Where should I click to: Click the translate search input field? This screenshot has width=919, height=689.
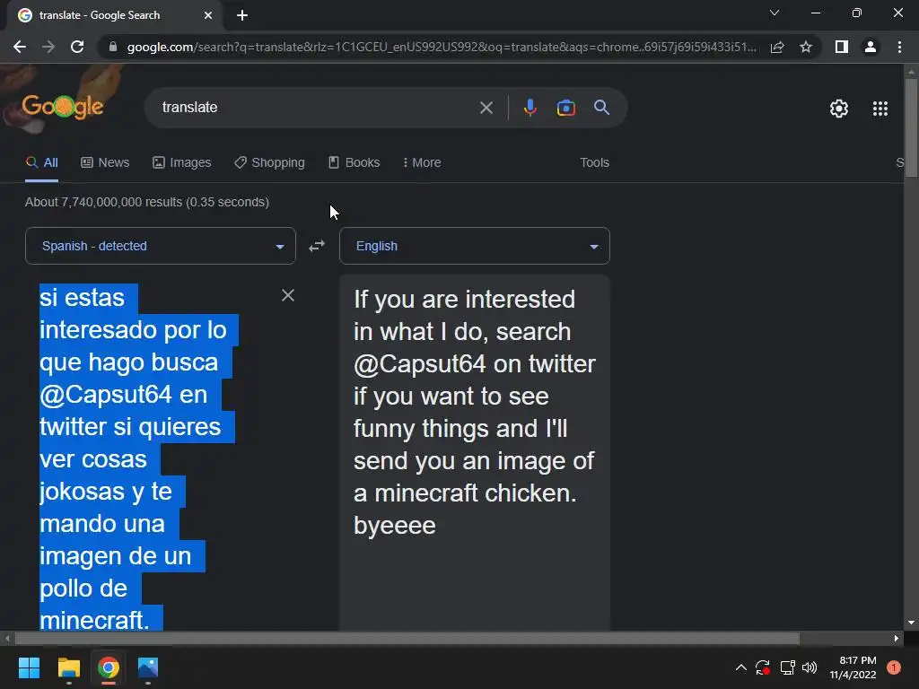click(x=317, y=108)
